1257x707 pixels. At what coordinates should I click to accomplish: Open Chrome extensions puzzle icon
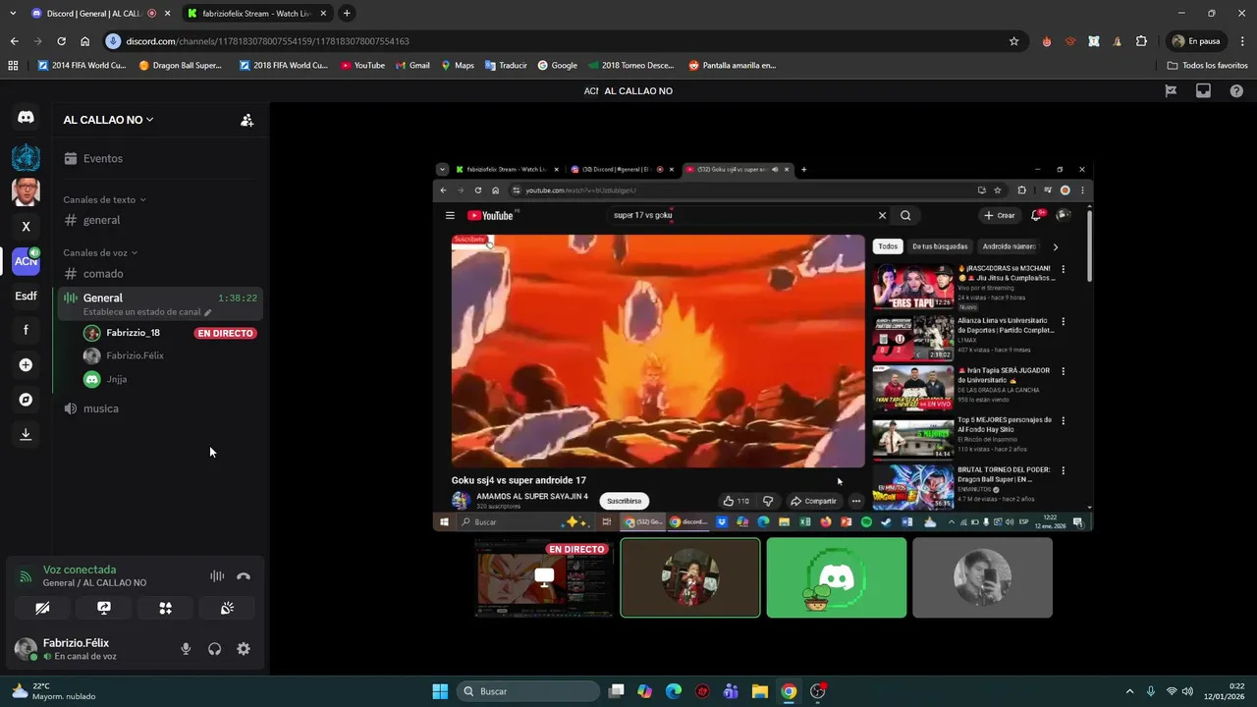pos(1141,41)
